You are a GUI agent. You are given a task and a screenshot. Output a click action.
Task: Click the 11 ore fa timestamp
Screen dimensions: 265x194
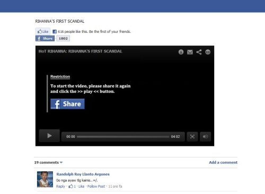coord(115,186)
